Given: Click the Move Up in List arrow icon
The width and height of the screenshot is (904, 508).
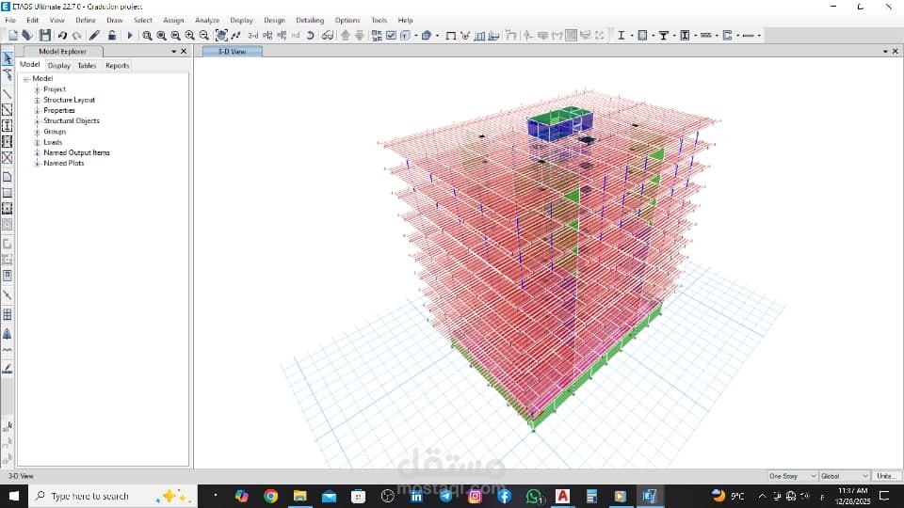Looking at the screenshot, I should pyautogui.click(x=345, y=35).
